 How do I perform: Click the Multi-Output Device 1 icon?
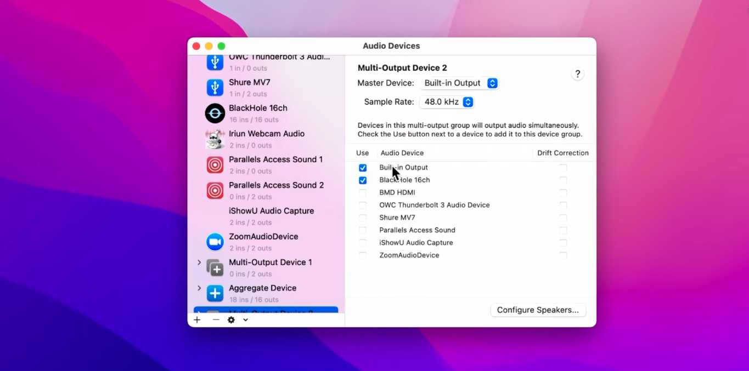(215, 267)
